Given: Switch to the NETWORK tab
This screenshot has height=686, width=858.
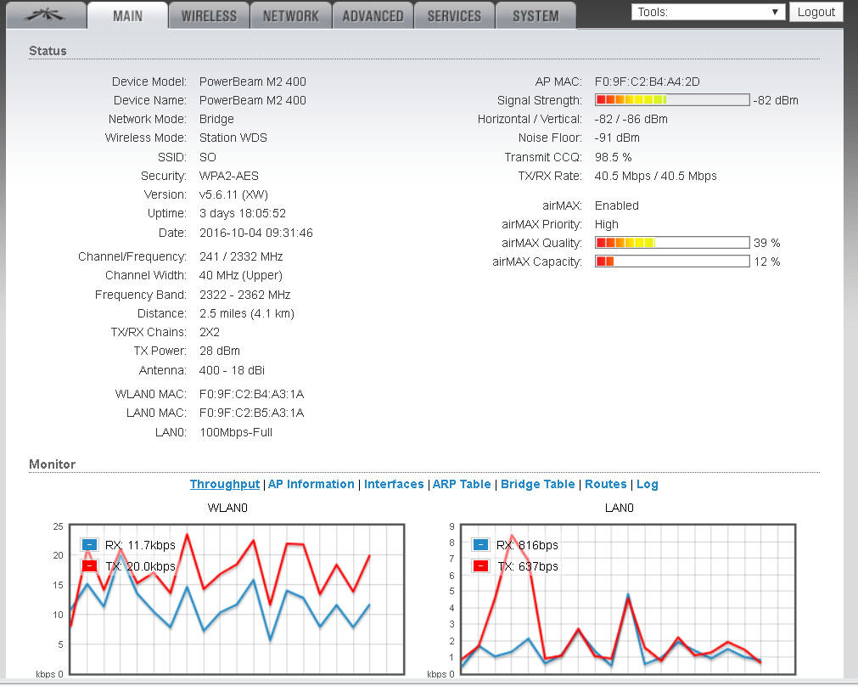Looking at the screenshot, I should [x=290, y=15].
